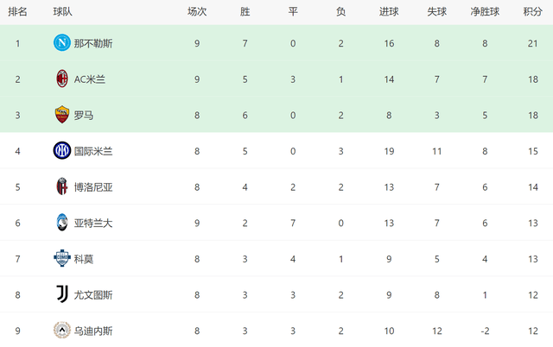Click the Como club badge
553x347 pixels.
click(x=61, y=258)
